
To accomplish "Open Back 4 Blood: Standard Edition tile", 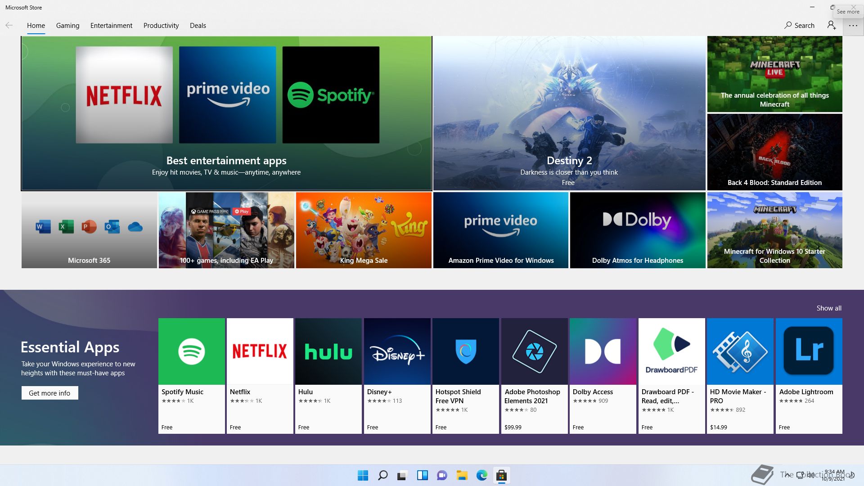I will [774, 152].
